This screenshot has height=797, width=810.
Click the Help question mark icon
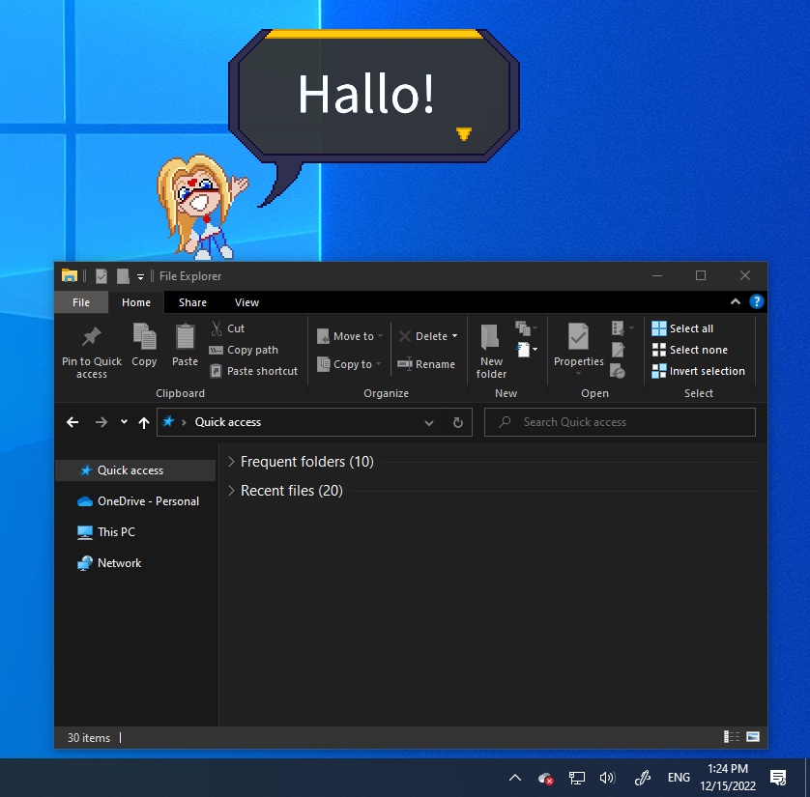tap(756, 301)
